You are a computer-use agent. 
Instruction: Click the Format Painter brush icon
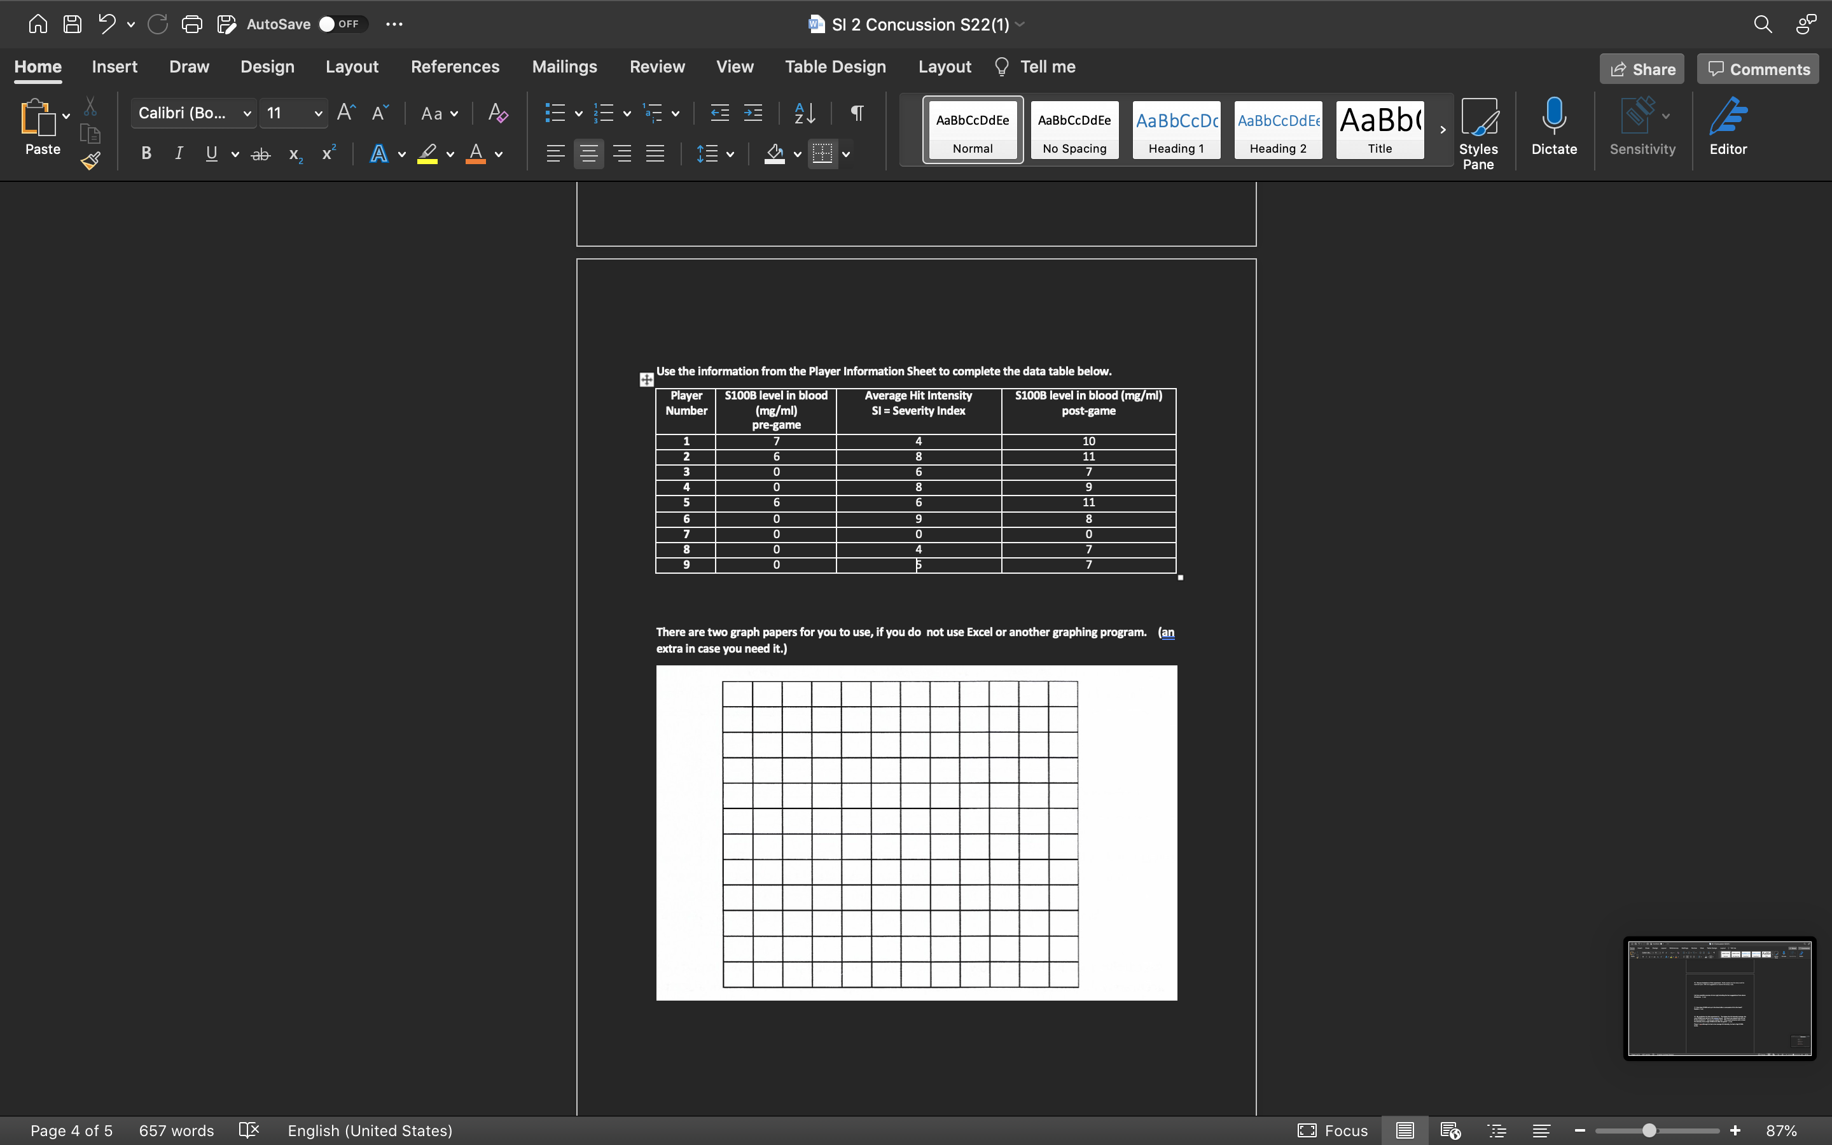(91, 160)
